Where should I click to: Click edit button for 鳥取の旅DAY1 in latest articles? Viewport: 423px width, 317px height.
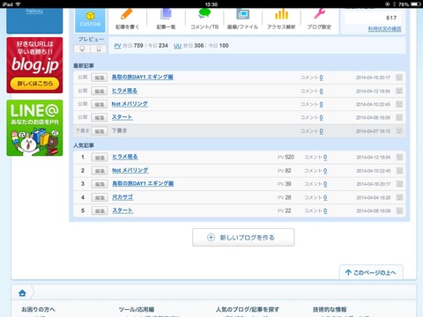coord(99,77)
